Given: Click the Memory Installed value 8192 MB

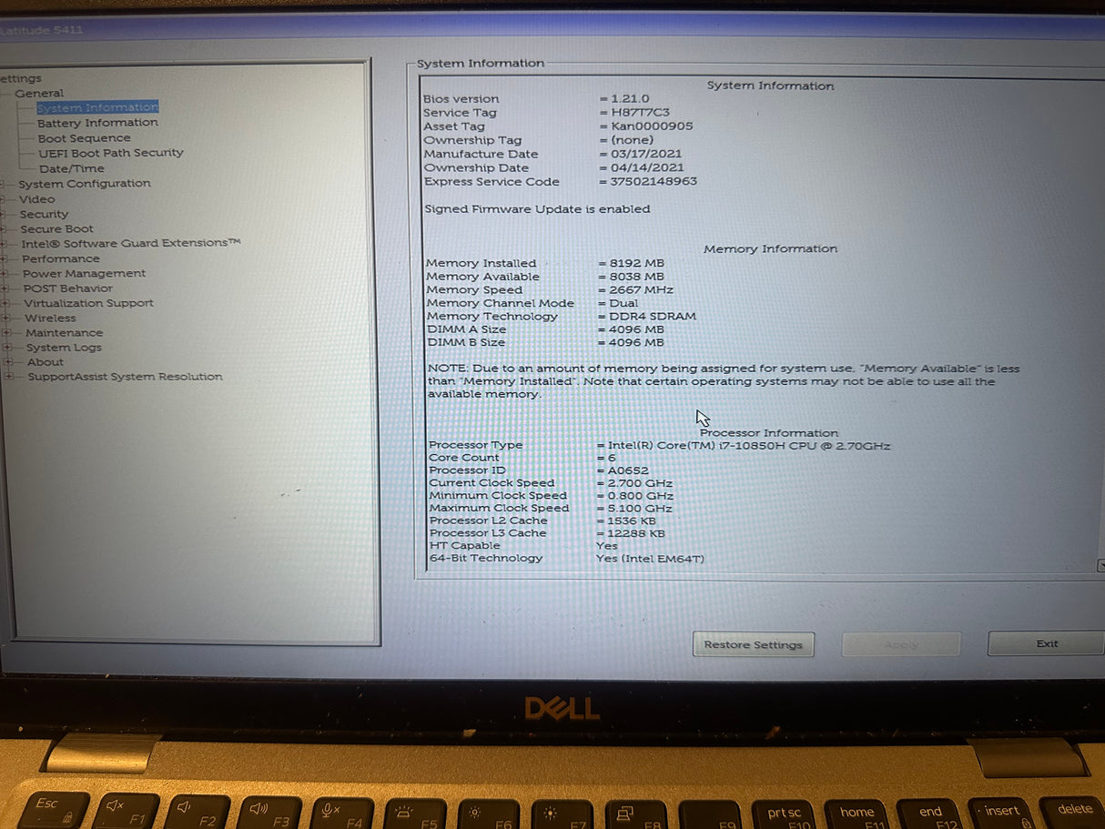Looking at the screenshot, I should point(637,263).
